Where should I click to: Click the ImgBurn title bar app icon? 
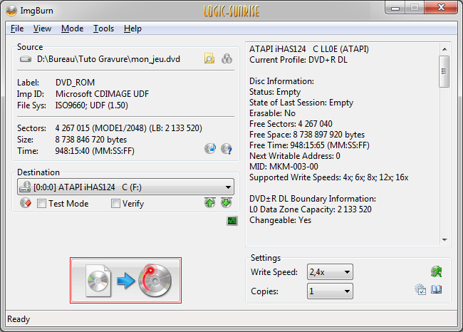(x=11, y=11)
